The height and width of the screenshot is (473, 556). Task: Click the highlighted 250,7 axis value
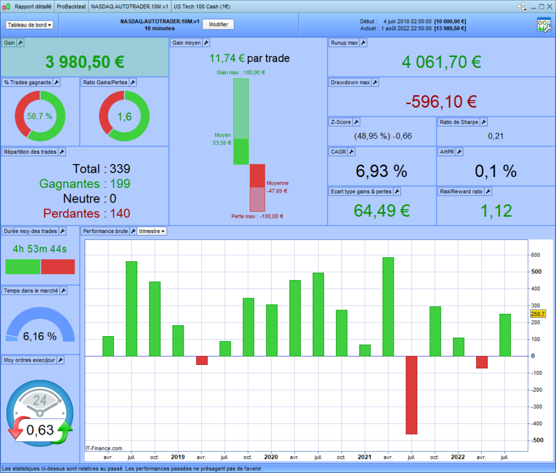pyautogui.click(x=537, y=313)
